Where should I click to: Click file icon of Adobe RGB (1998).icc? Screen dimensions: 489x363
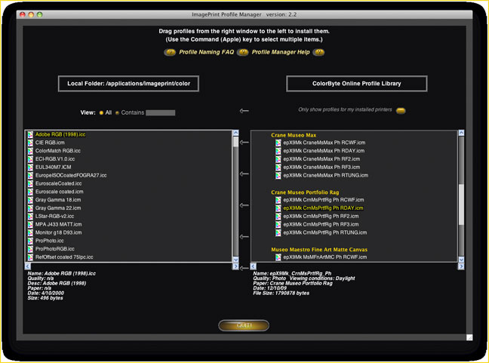pyautogui.click(x=30, y=134)
